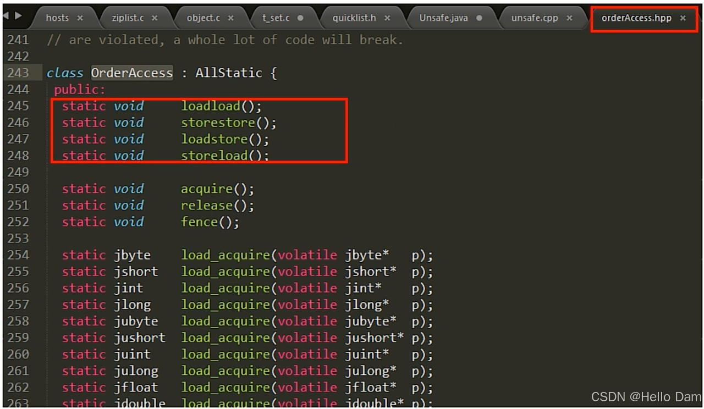
Task: Close the object.c tab
Action: (x=230, y=18)
